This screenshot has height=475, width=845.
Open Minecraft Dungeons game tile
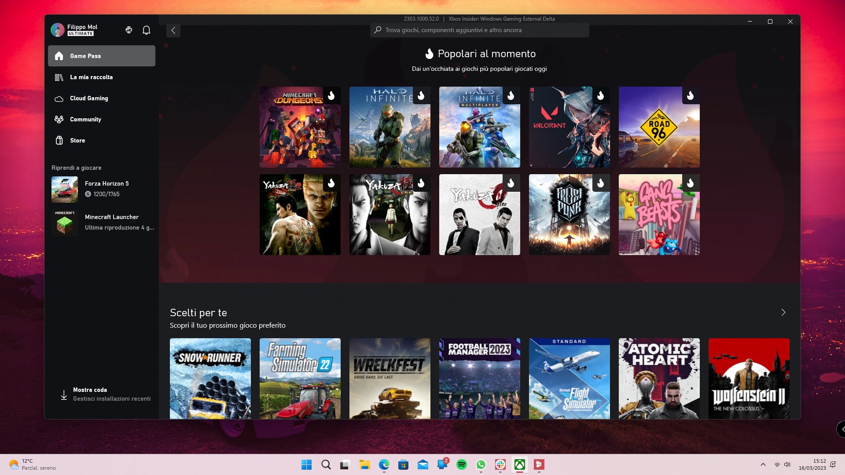pos(300,127)
